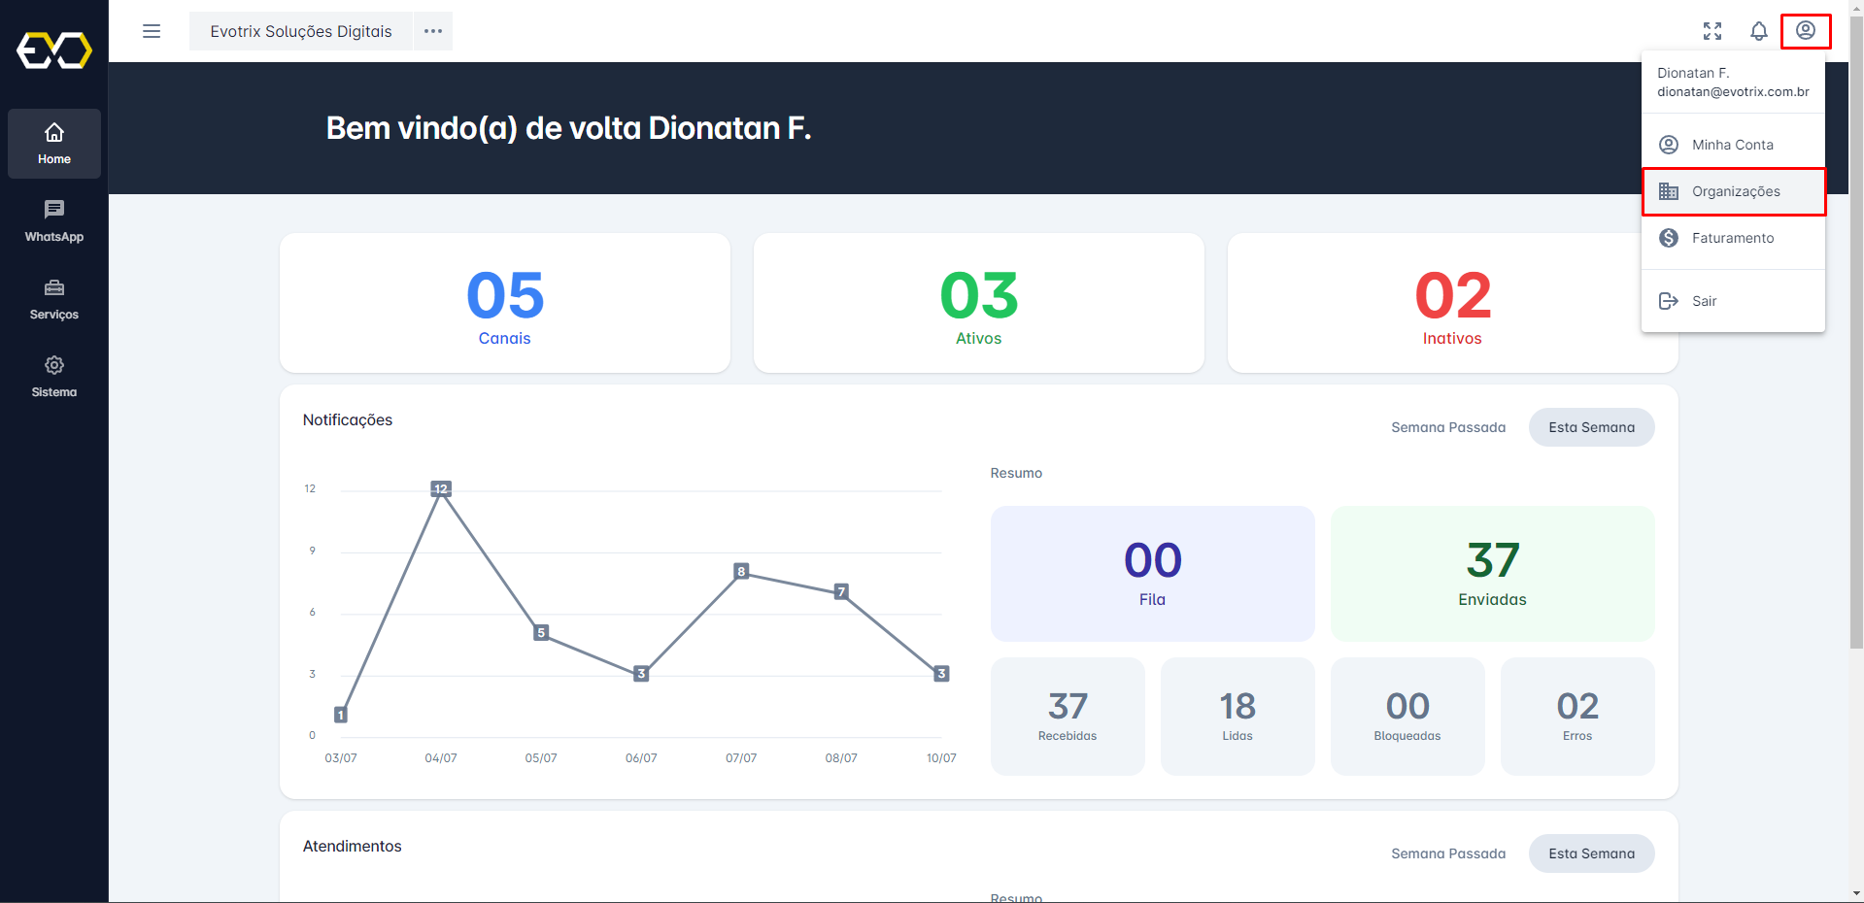Click Sair to log out
1864x903 pixels.
(x=1706, y=301)
